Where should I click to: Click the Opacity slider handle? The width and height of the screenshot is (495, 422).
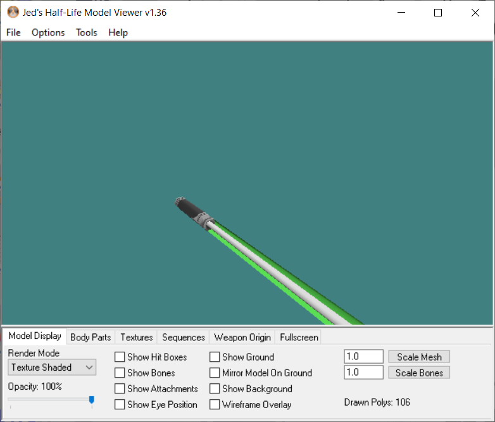click(92, 400)
